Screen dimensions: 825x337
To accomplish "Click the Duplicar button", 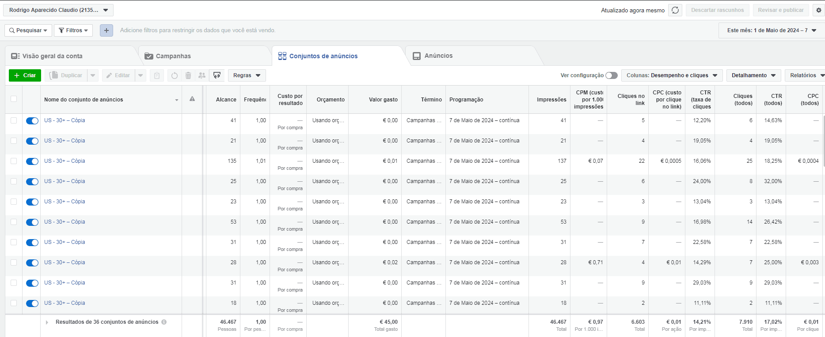I will coord(66,75).
